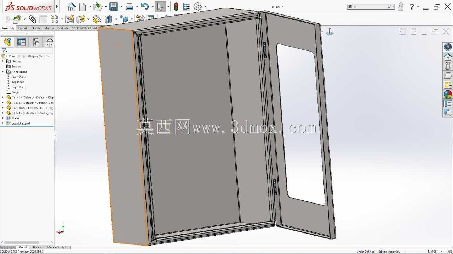Open SOLIDWORKS Resources task pane
The width and height of the screenshot is (453, 254).
pyautogui.click(x=448, y=56)
